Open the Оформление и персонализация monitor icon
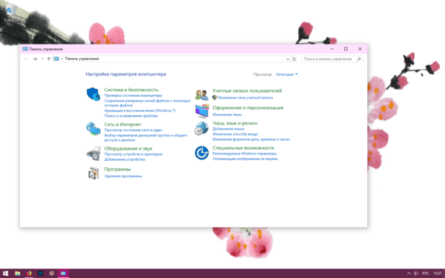Screen dimensions: 445x278 [202, 111]
